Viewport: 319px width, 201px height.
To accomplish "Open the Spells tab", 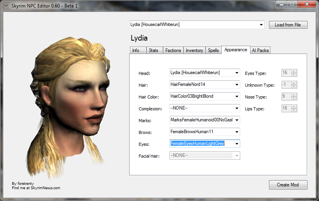I will (213, 50).
